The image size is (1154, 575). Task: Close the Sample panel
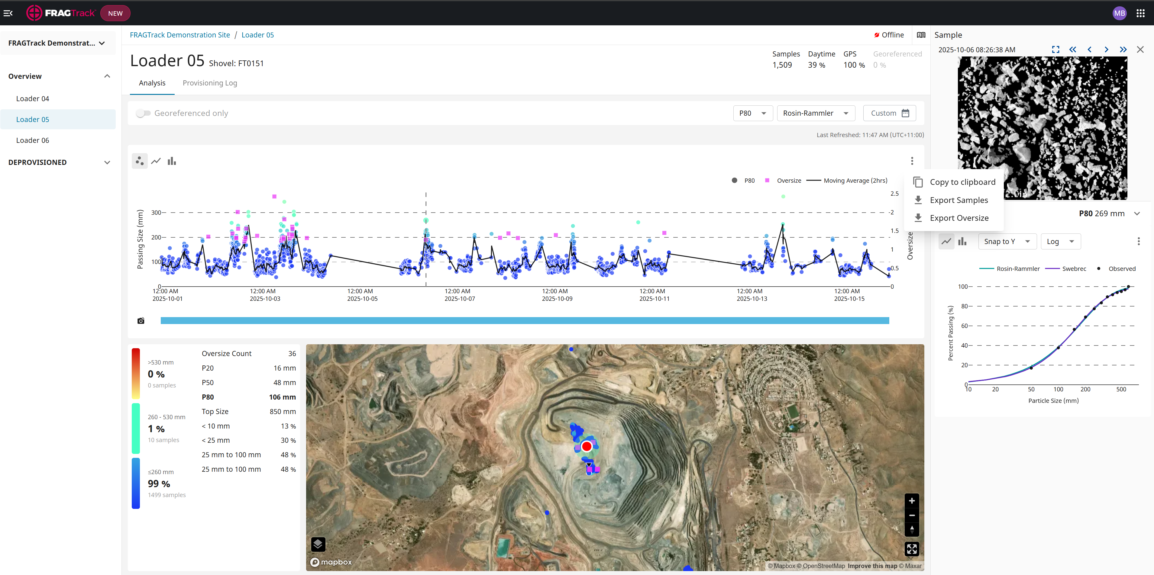point(1140,49)
